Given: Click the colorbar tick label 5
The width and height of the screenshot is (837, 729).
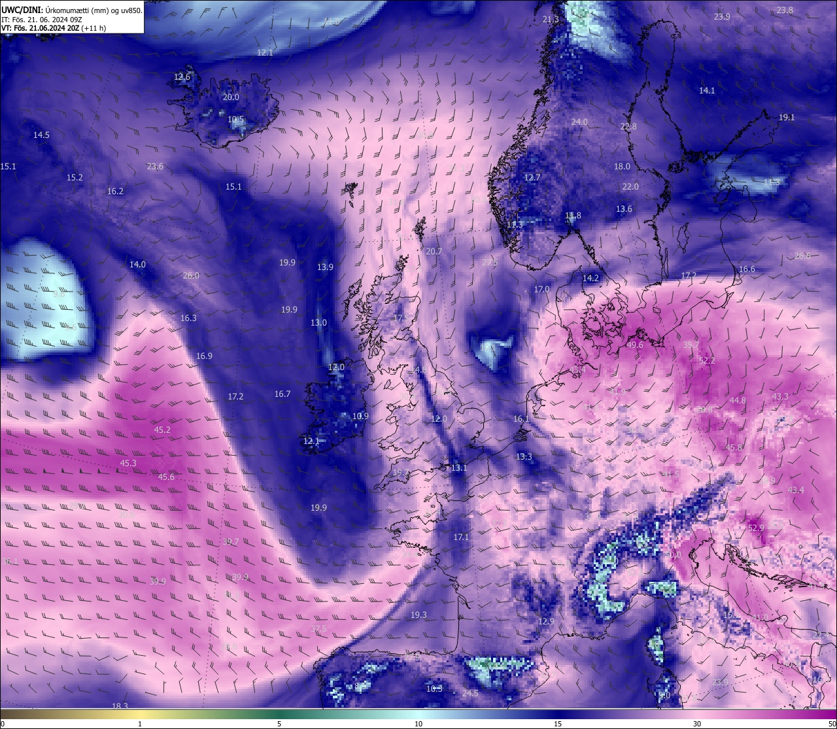Looking at the screenshot, I should click(279, 724).
